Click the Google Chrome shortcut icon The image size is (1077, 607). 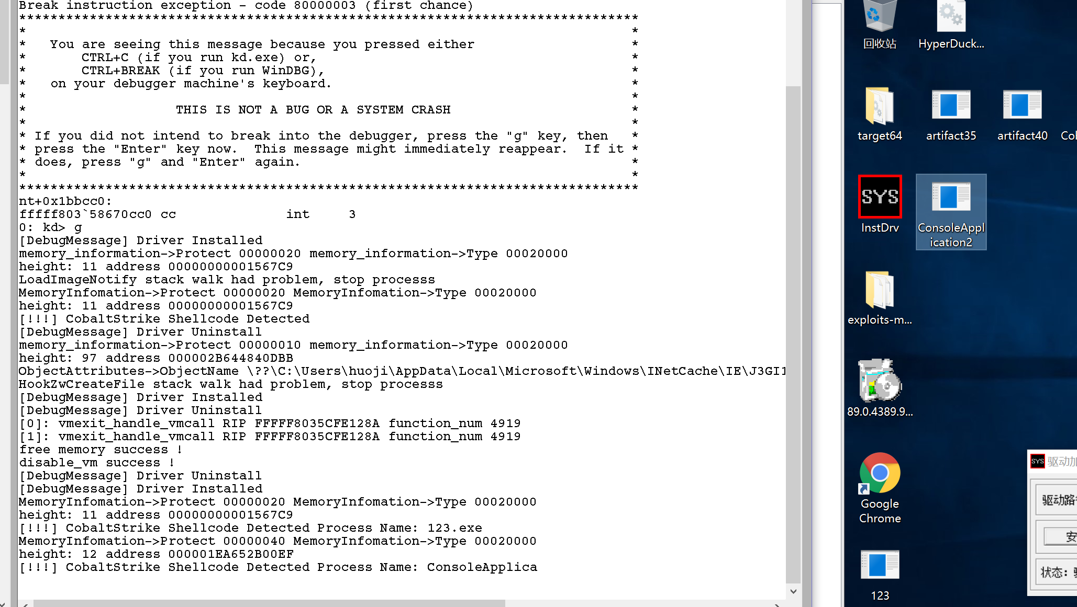(x=880, y=488)
